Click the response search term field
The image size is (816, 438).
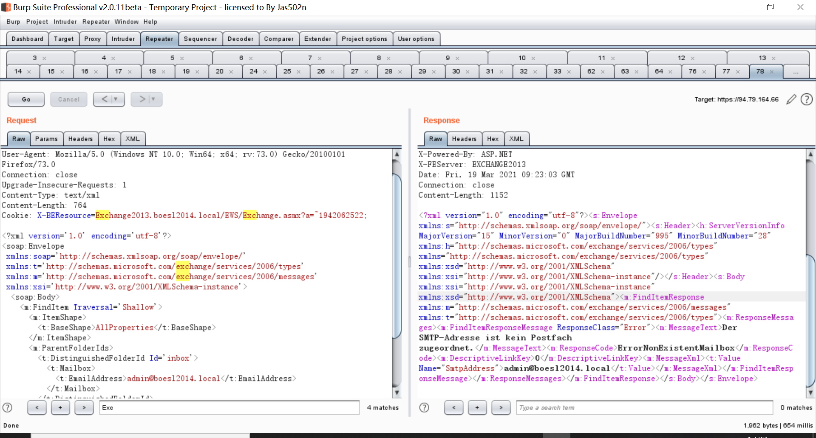(644, 407)
